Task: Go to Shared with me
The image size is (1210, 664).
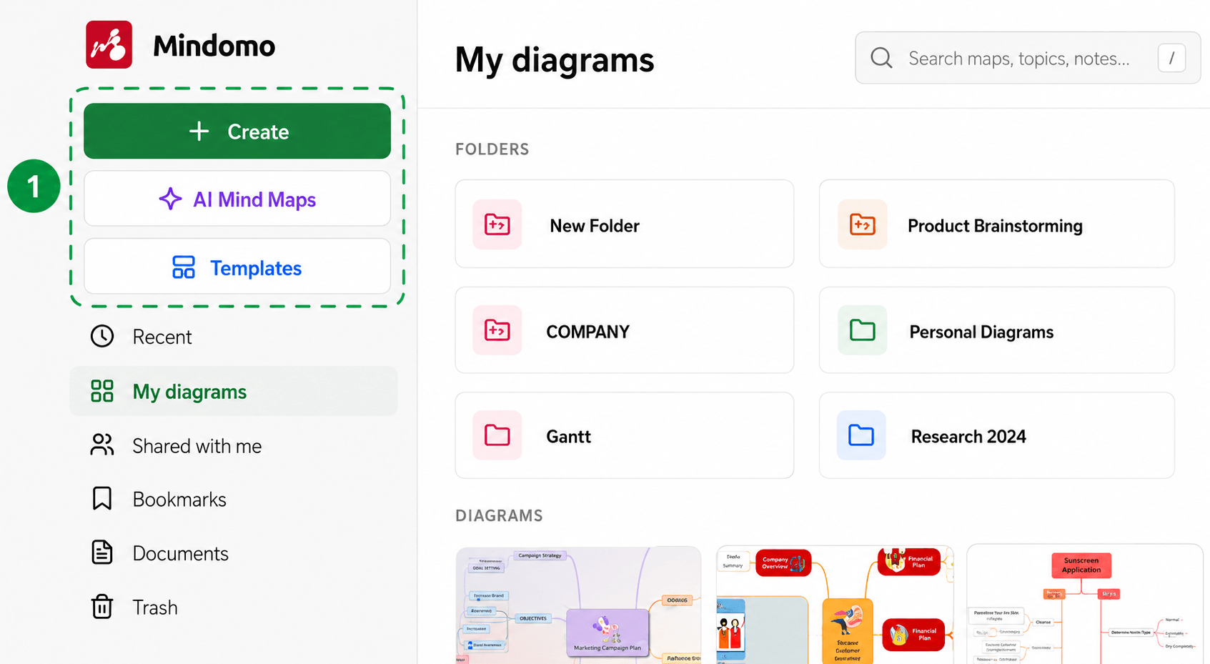Action: [234, 445]
